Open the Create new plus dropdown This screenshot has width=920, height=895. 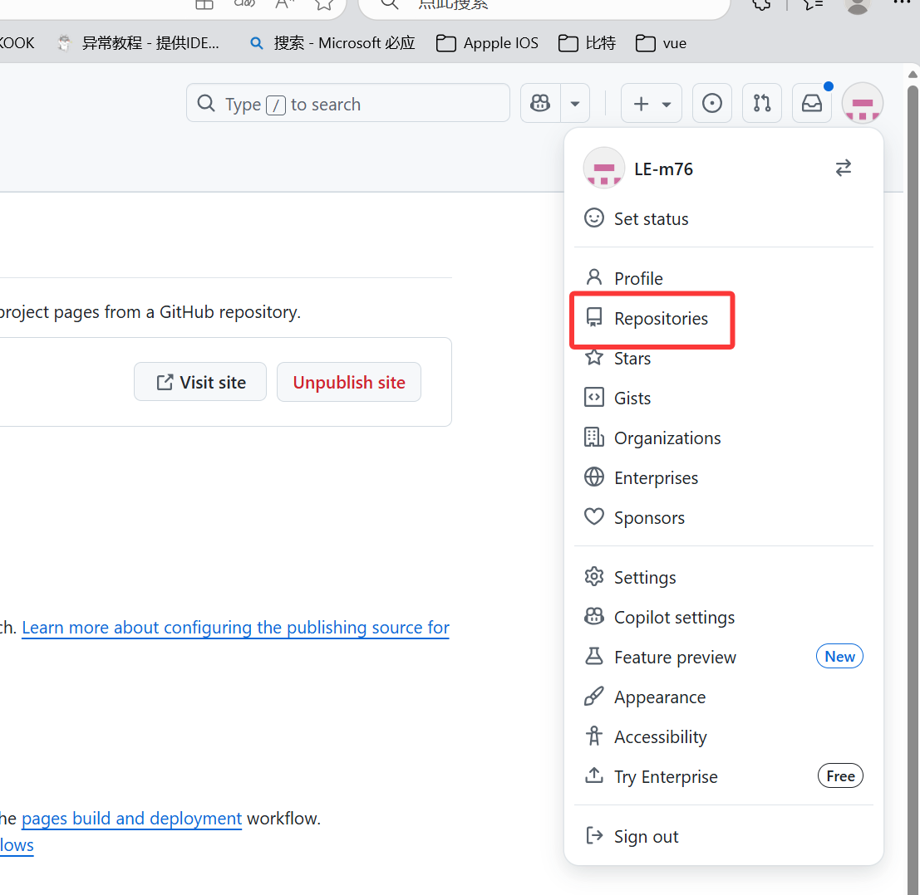click(x=652, y=104)
